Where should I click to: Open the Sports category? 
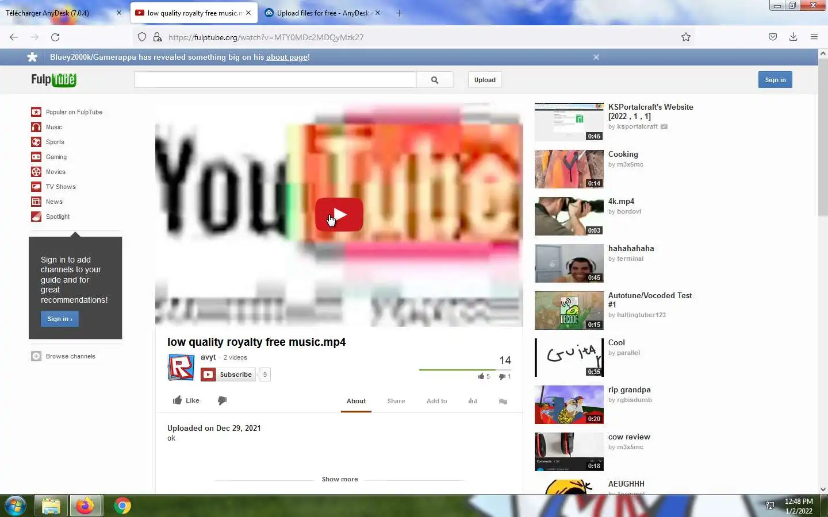pyautogui.click(x=55, y=142)
